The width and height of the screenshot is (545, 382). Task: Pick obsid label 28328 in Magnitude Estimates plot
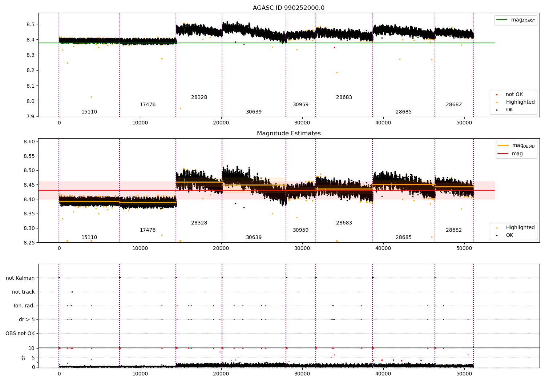pos(199,223)
